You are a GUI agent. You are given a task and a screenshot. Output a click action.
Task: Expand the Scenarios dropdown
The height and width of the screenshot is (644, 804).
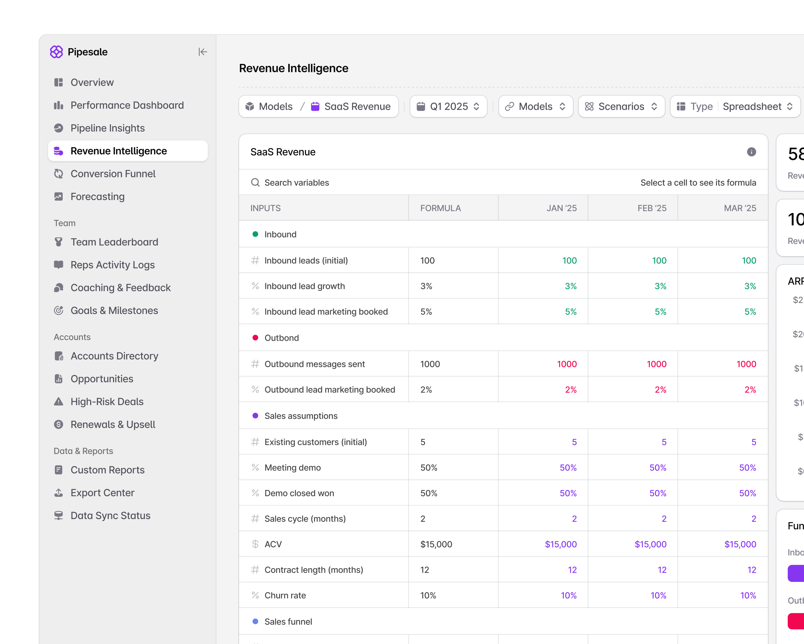coord(621,107)
